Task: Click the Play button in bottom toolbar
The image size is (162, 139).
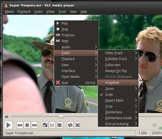Action: (8, 125)
